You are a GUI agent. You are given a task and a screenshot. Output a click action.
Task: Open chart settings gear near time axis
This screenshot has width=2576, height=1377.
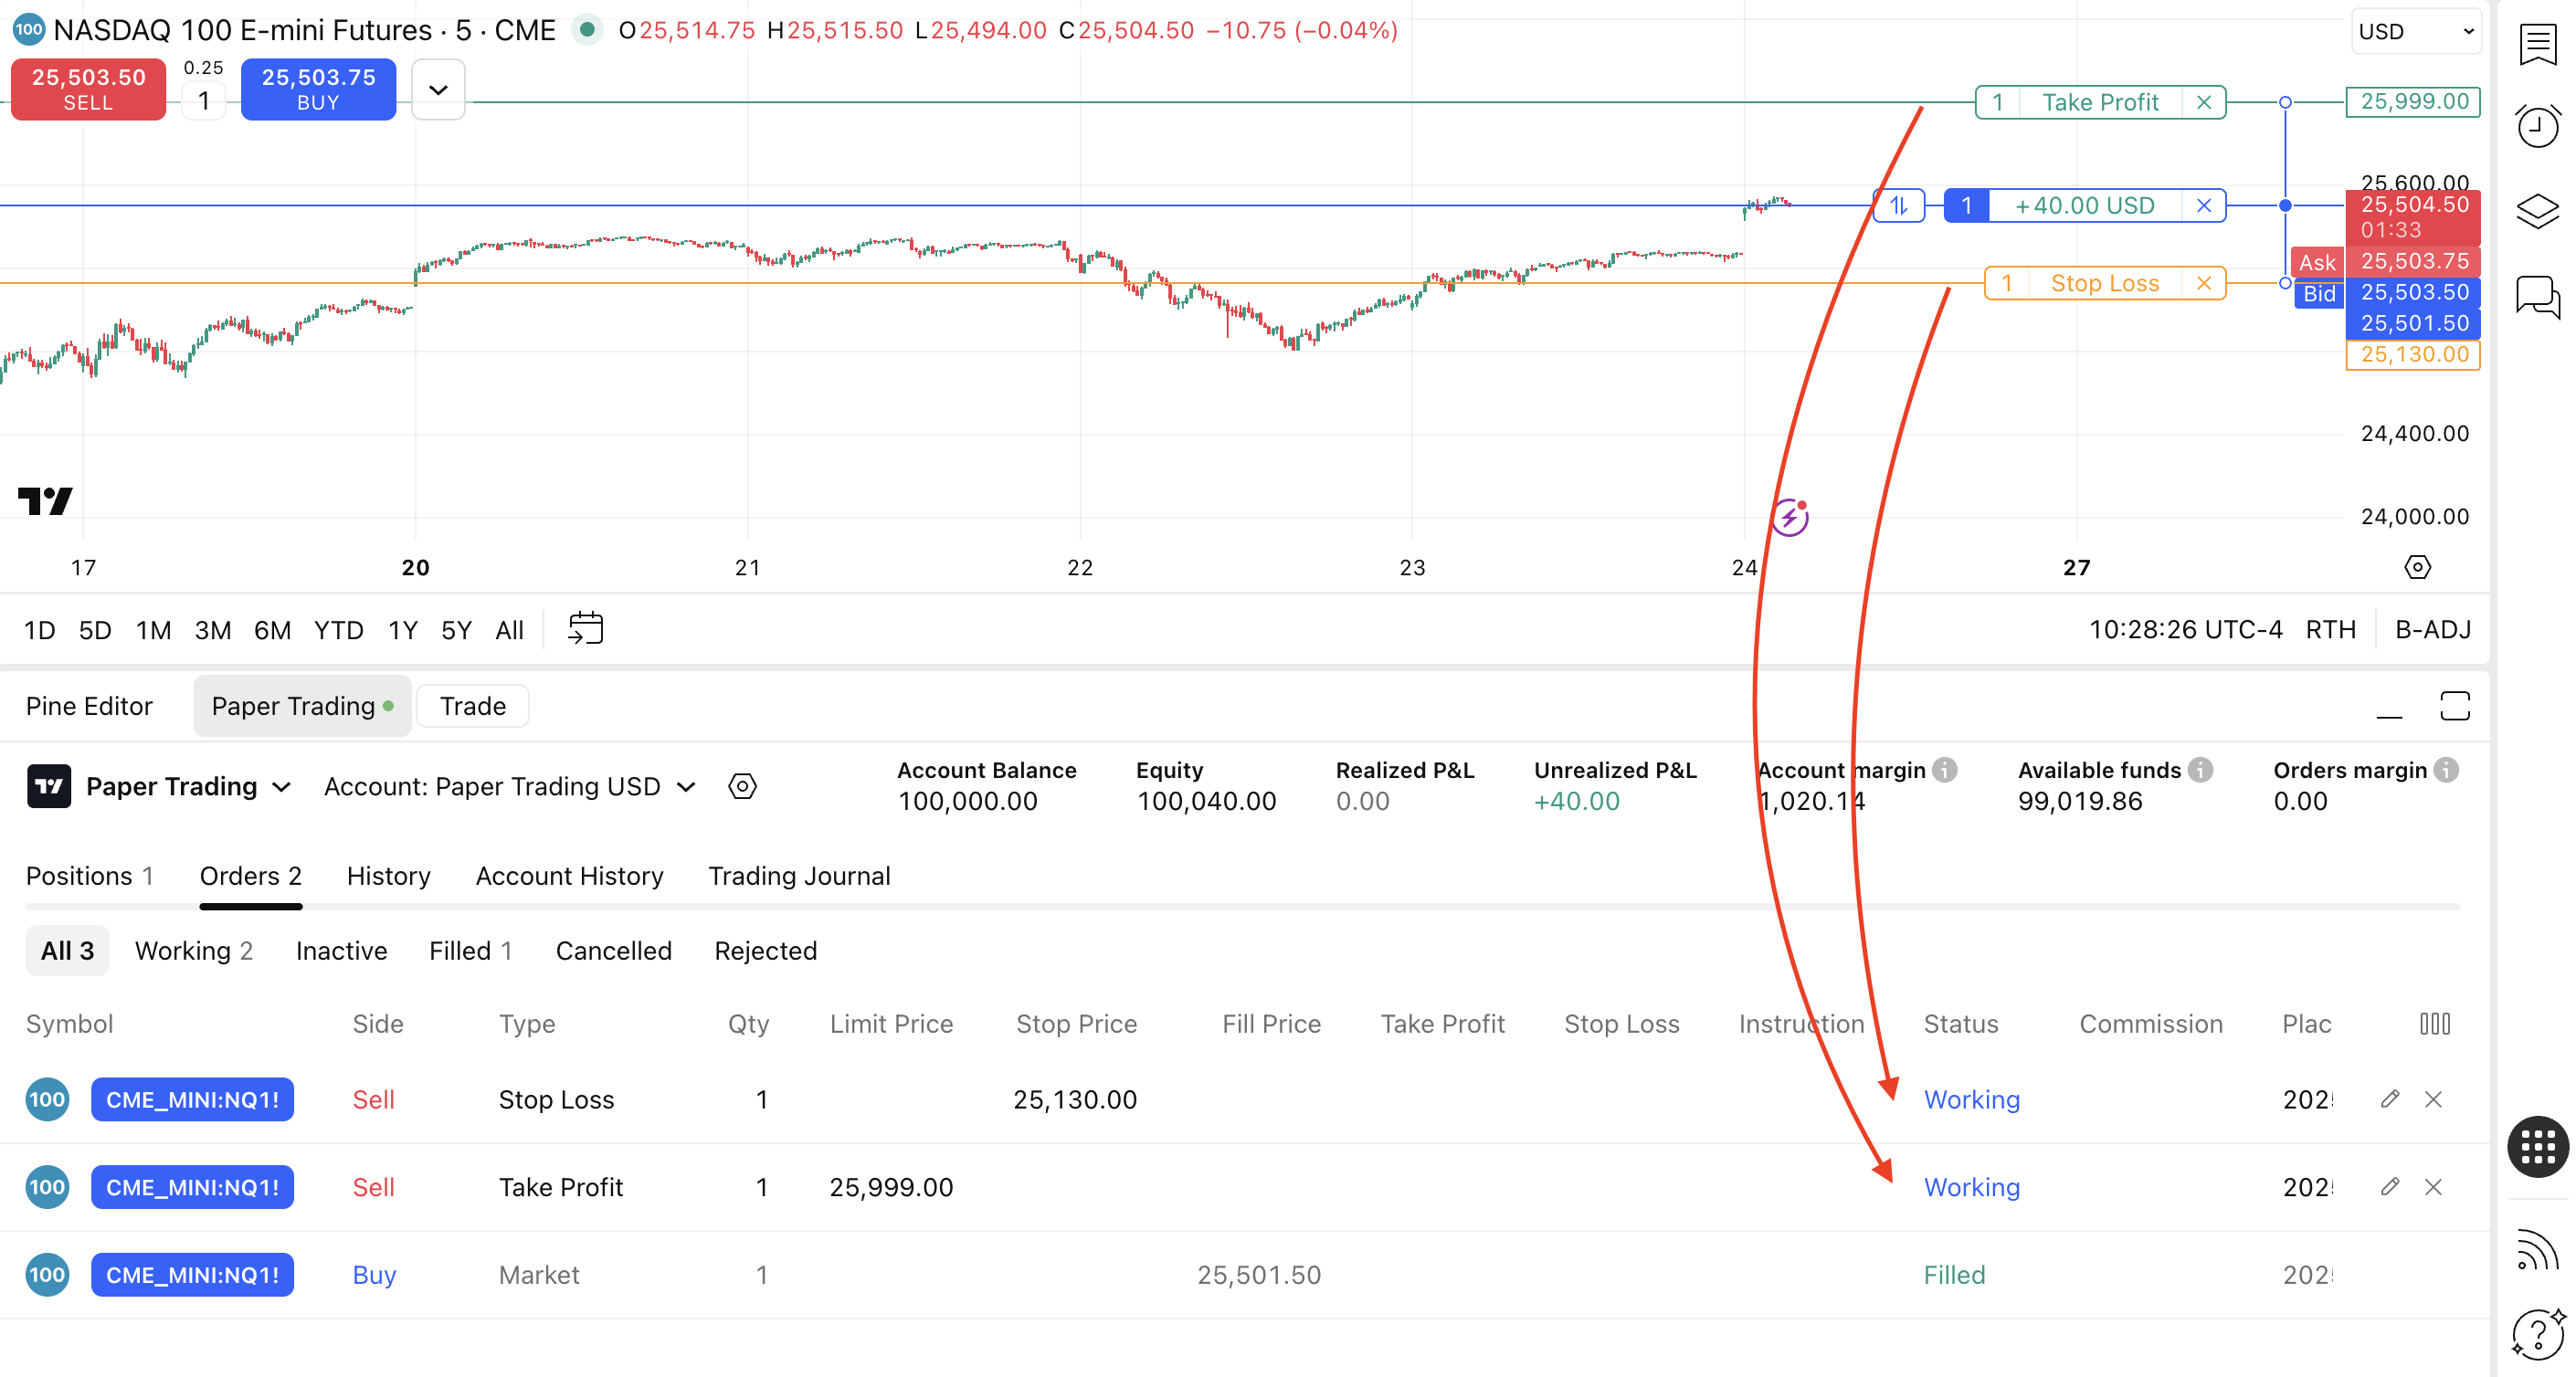2416,568
